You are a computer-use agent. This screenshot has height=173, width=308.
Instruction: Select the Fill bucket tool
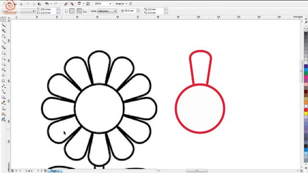(x=3, y=114)
